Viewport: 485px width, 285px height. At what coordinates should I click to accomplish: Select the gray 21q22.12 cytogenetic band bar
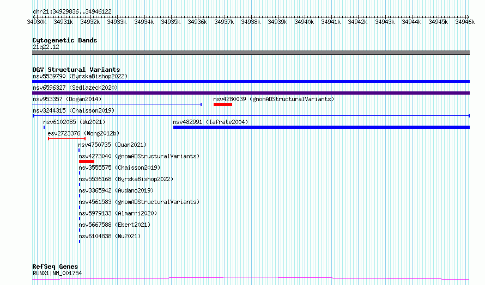251,53
